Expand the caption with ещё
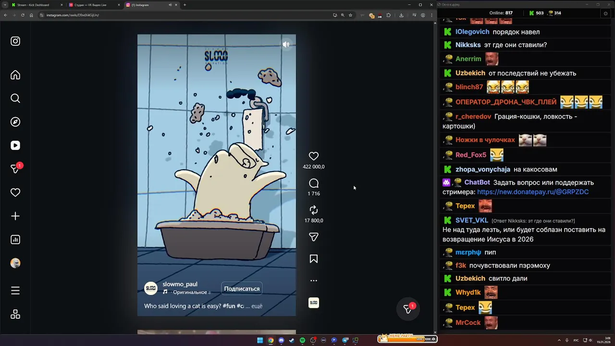This screenshot has height=346, width=615. pyautogui.click(x=257, y=306)
